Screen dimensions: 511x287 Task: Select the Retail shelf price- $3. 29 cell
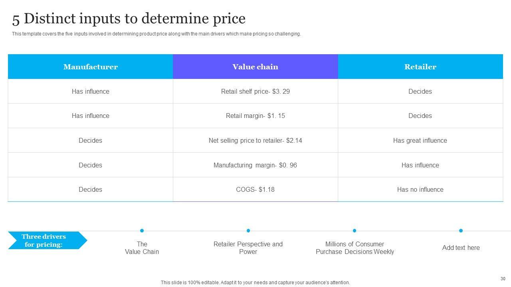(x=255, y=91)
